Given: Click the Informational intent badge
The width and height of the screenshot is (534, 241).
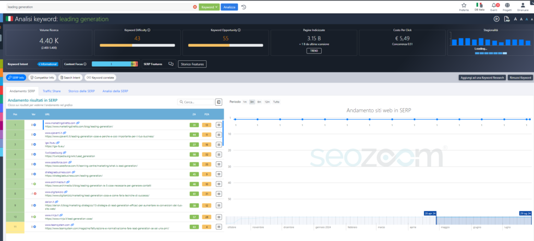Looking at the screenshot, I should (x=48, y=64).
